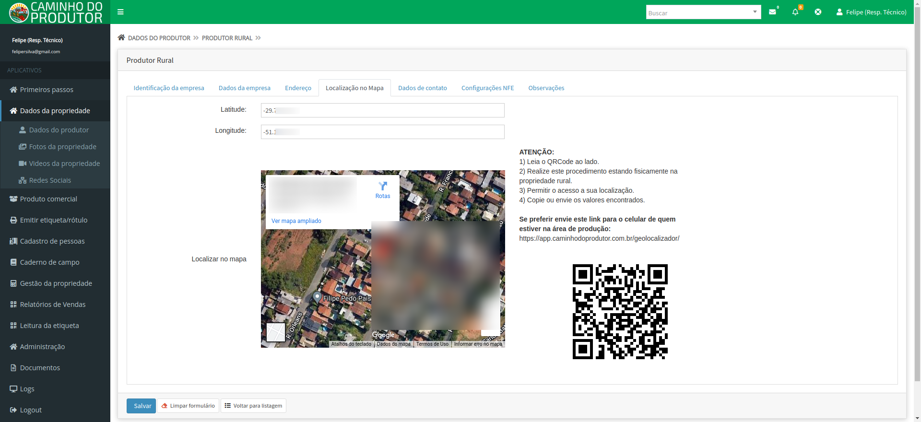
Task: Open the Ver mapa ampliado link
Action: click(x=296, y=221)
